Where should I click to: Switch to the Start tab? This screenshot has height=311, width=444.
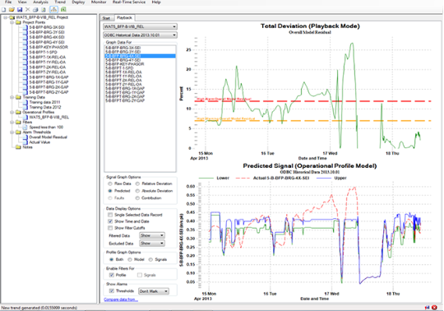pos(106,18)
